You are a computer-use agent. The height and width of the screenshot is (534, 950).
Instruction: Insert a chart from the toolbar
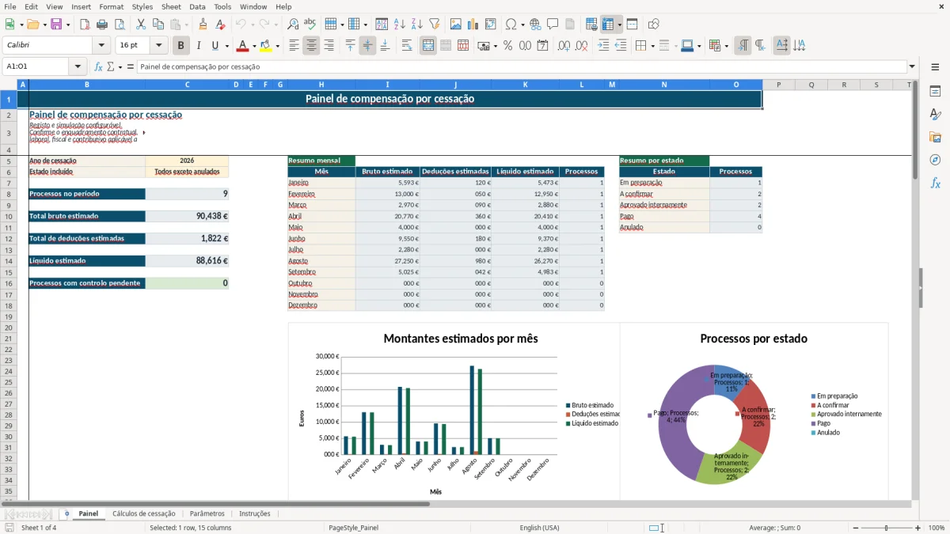tap(473, 25)
